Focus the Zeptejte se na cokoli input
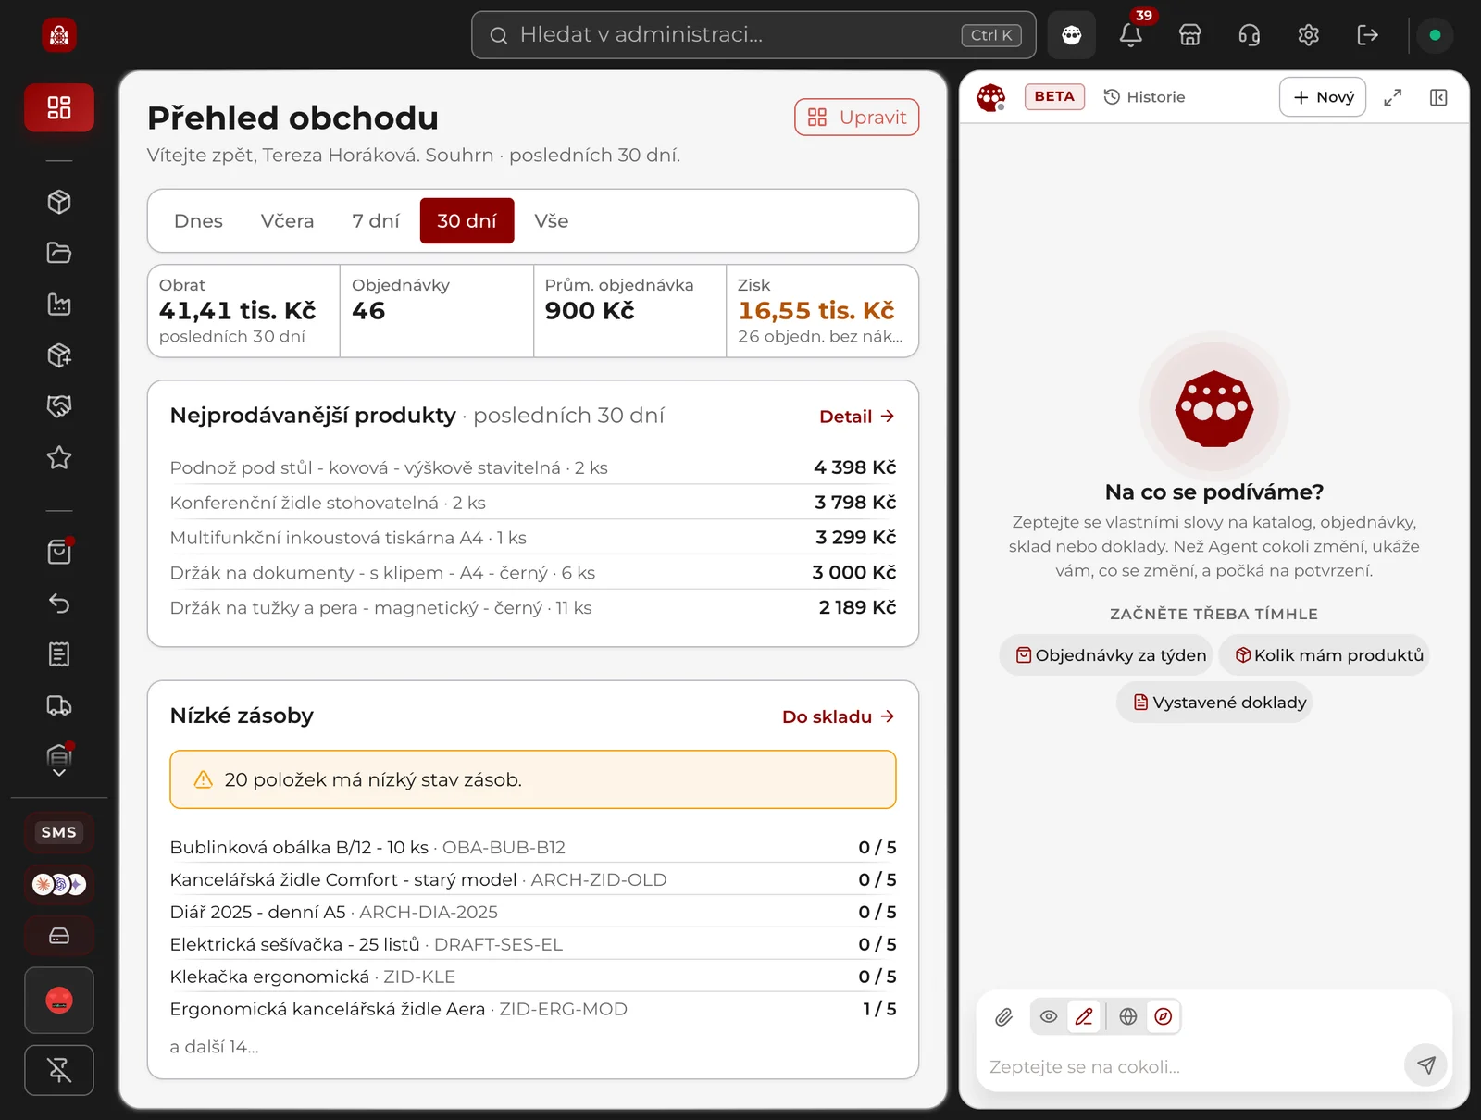This screenshot has height=1120, width=1481. 1192,1067
